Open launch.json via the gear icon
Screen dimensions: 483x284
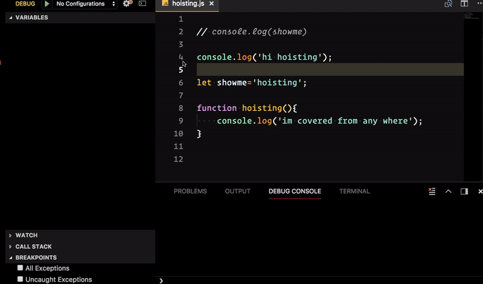click(x=127, y=4)
